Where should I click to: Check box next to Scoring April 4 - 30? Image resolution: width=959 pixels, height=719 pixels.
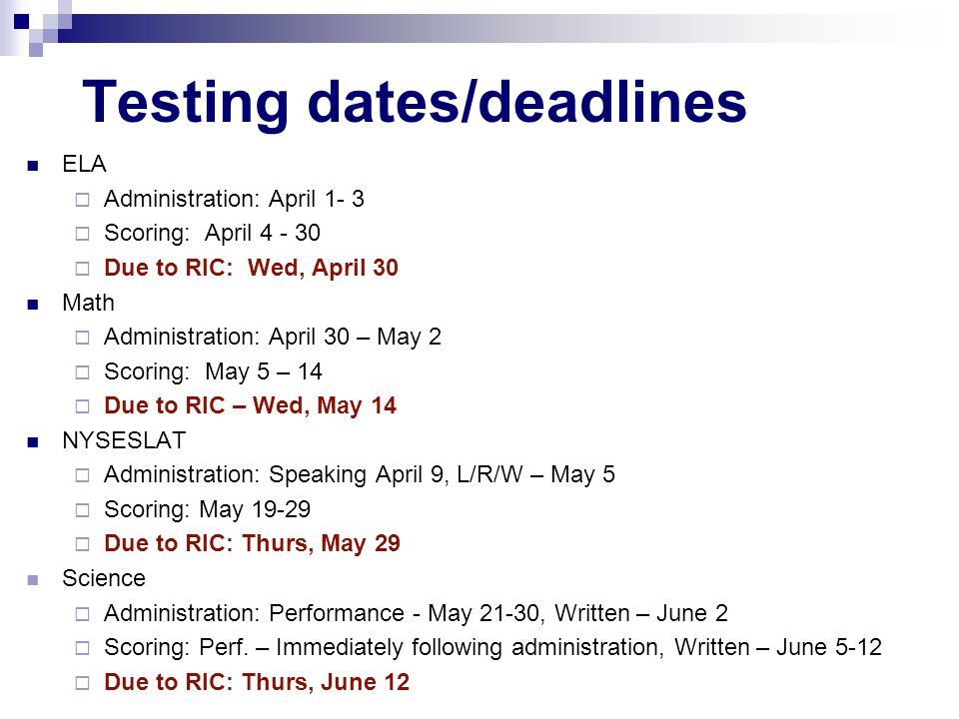(x=82, y=234)
